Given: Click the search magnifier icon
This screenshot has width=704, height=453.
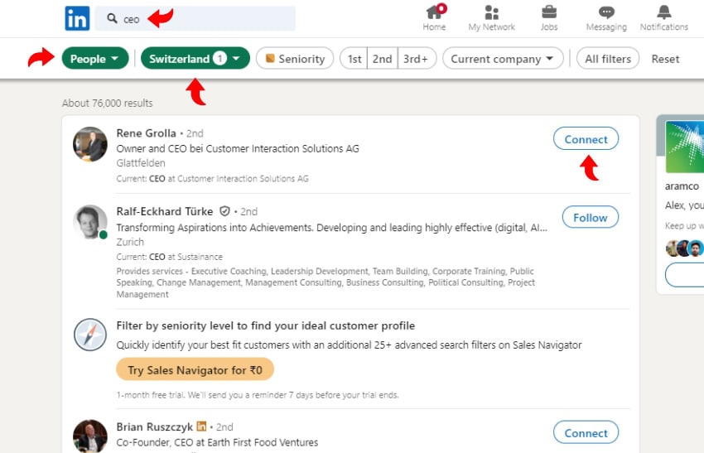Looking at the screenshot, I should pyautogui.click(x=112, y=18).
